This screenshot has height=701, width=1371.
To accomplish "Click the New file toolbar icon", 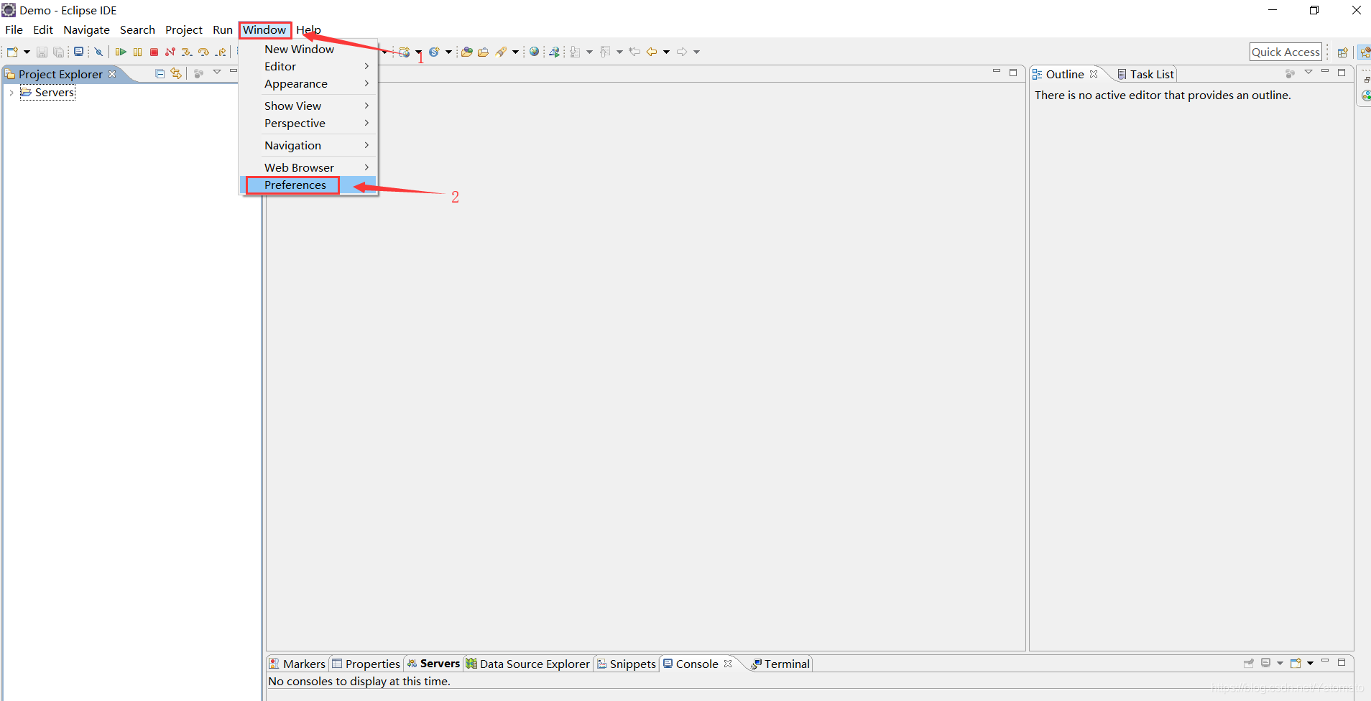I will click(x=12, y=52).
